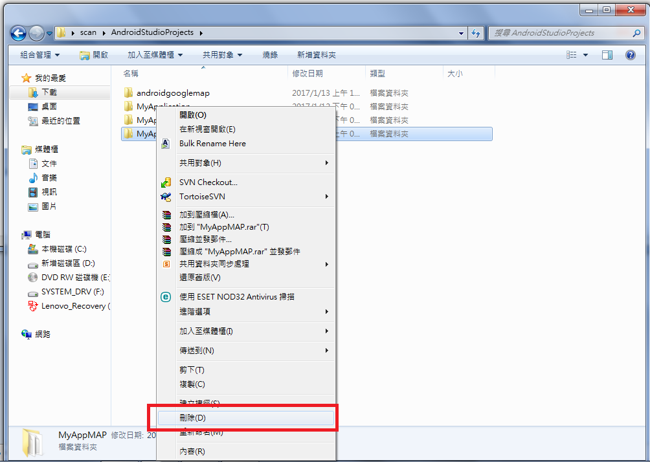This screenshot has width=650, height=462.
Task: Expand the address bar history dropdown
Action: (461, 33)
